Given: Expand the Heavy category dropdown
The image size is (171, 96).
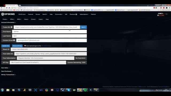Looking at the screenshot, I should [26, 19].
